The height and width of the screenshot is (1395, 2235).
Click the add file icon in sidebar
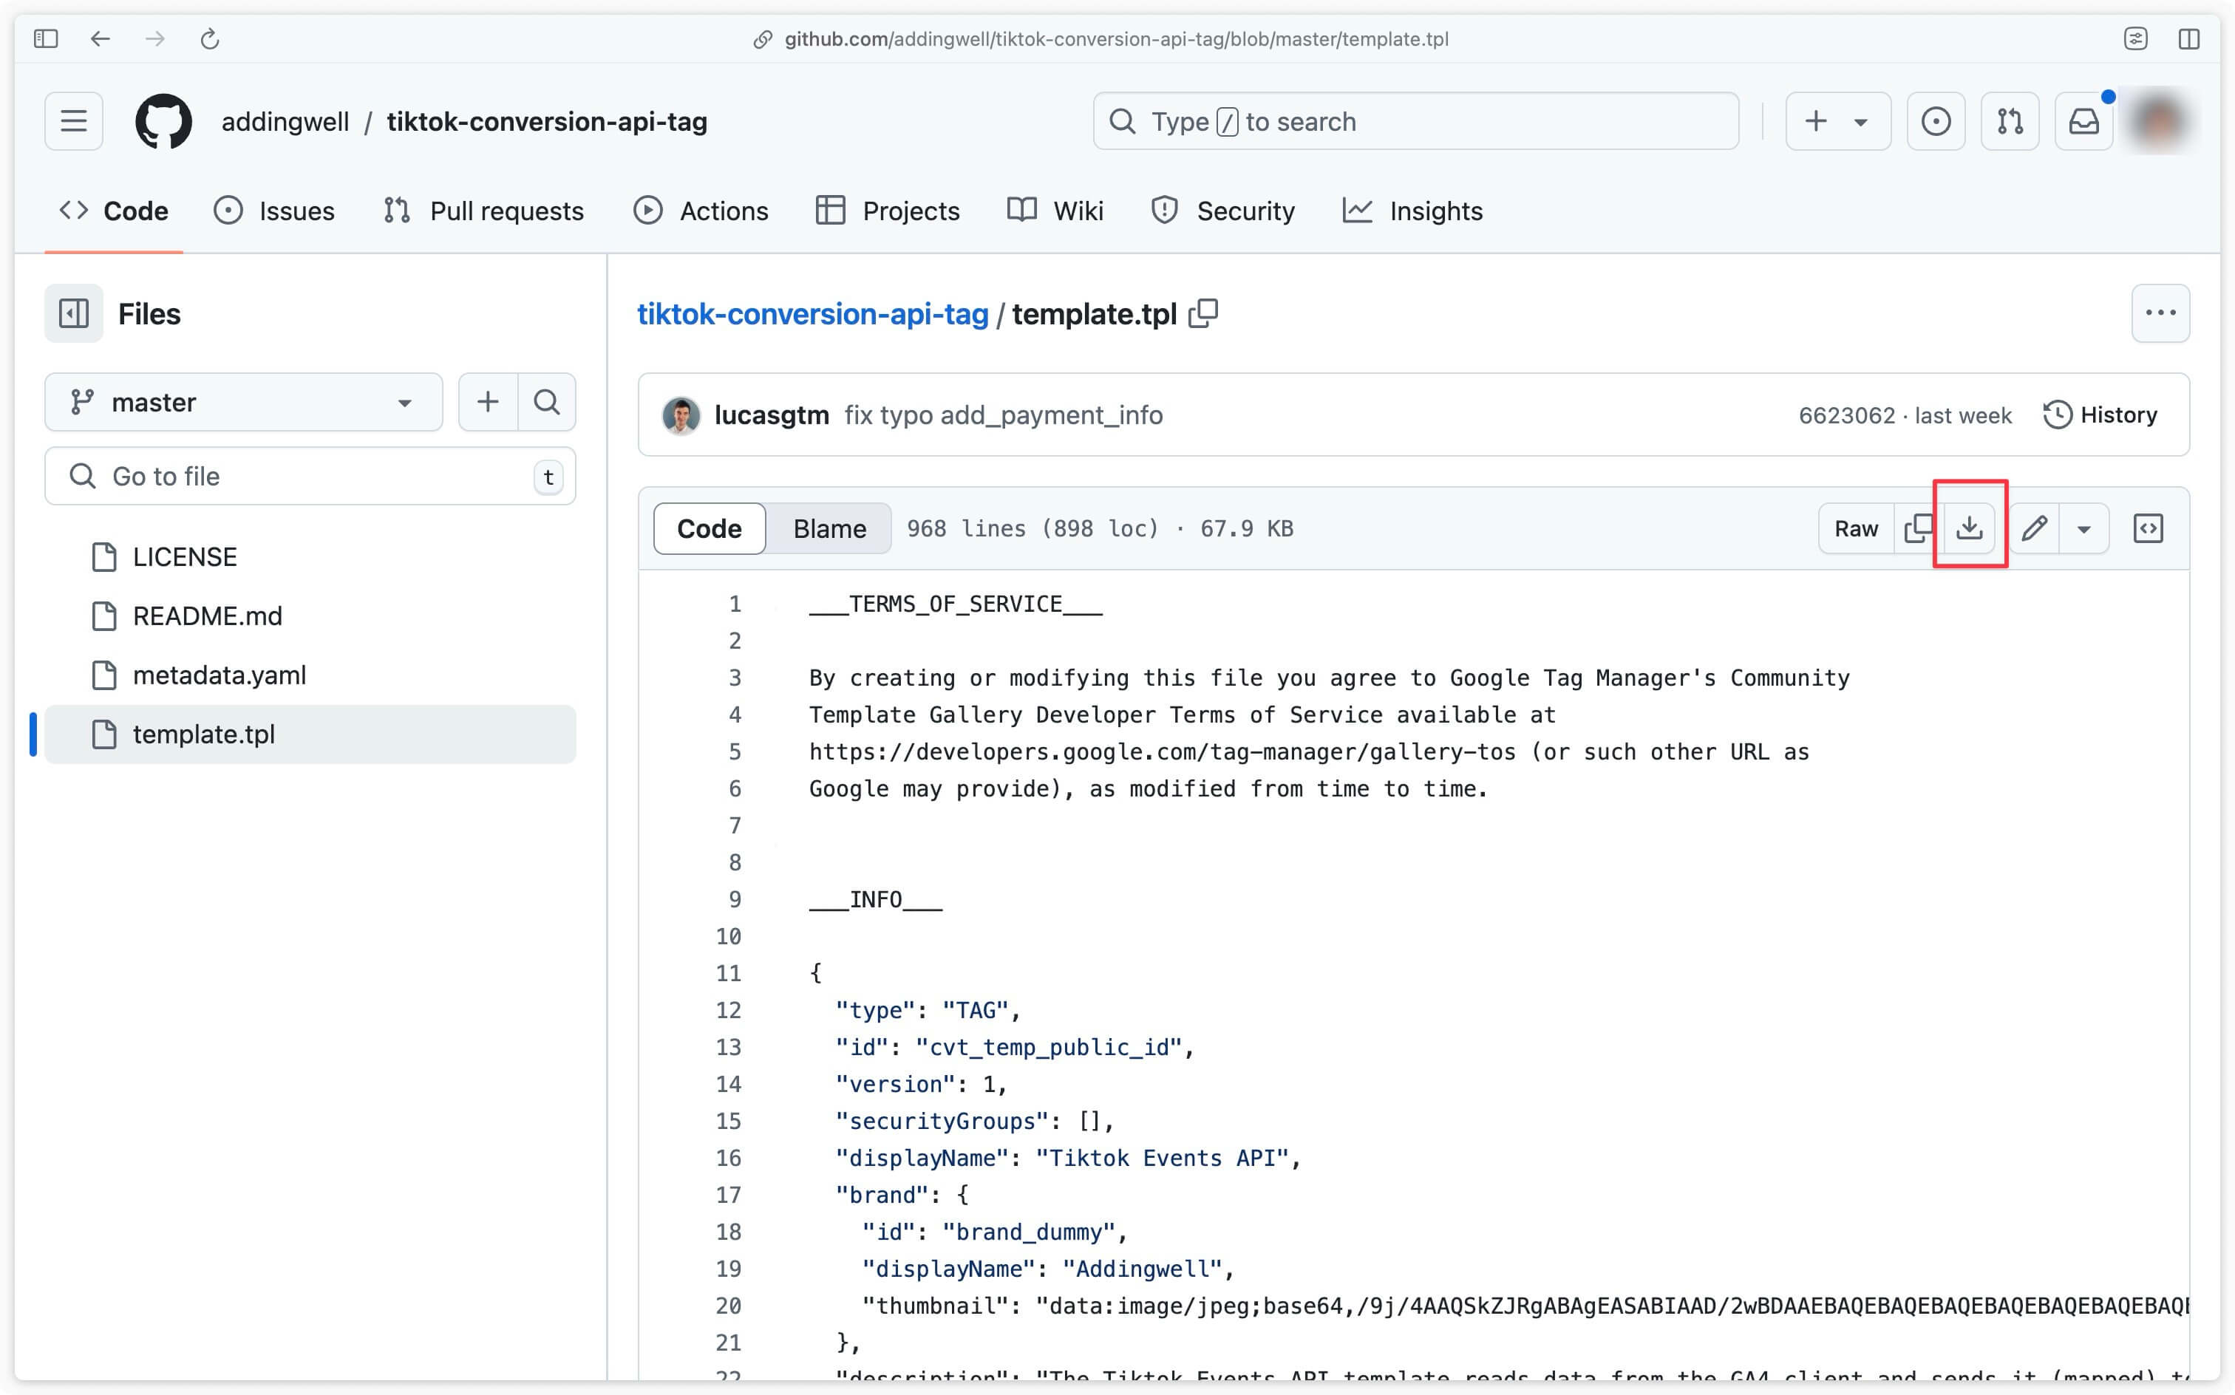point(487,402)
